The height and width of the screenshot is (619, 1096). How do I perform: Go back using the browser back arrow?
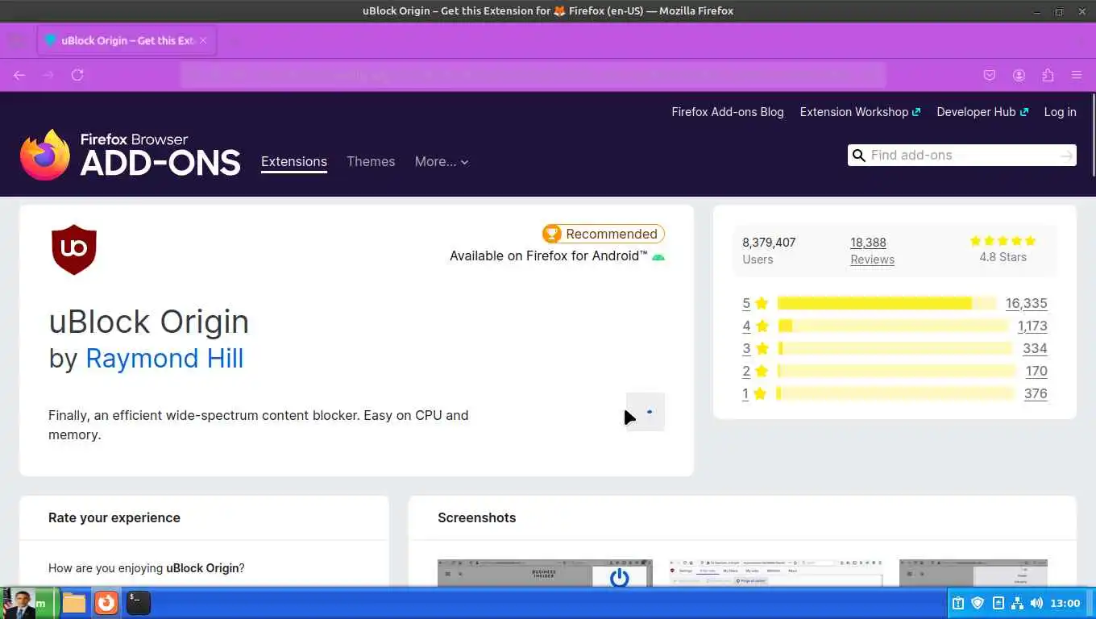[19, 75]
